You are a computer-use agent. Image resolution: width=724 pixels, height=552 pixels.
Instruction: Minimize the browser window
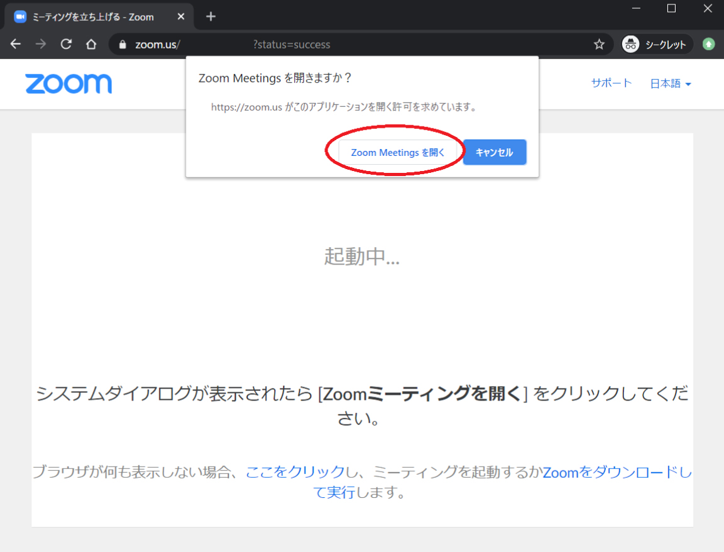click(636, 8)
